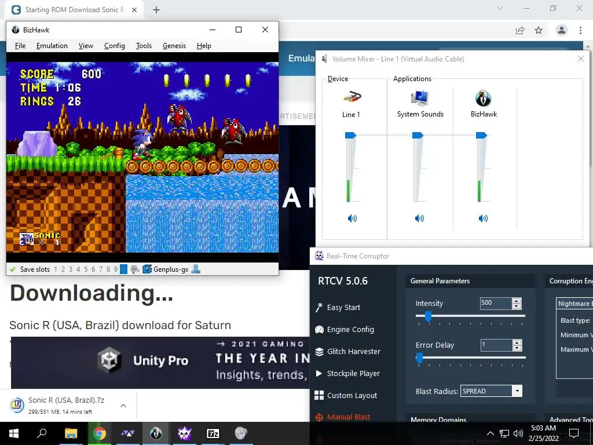Click the Line 1 device volume slider handle
This screenshot has height=445, width=593.
pos(350,135)
